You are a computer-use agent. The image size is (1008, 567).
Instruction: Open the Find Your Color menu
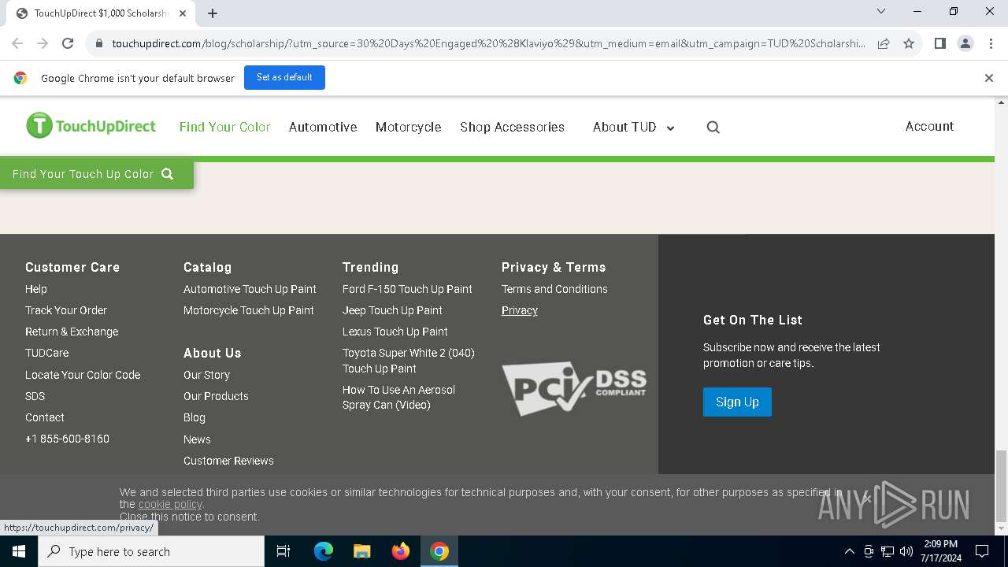click(x=224, y=127)
